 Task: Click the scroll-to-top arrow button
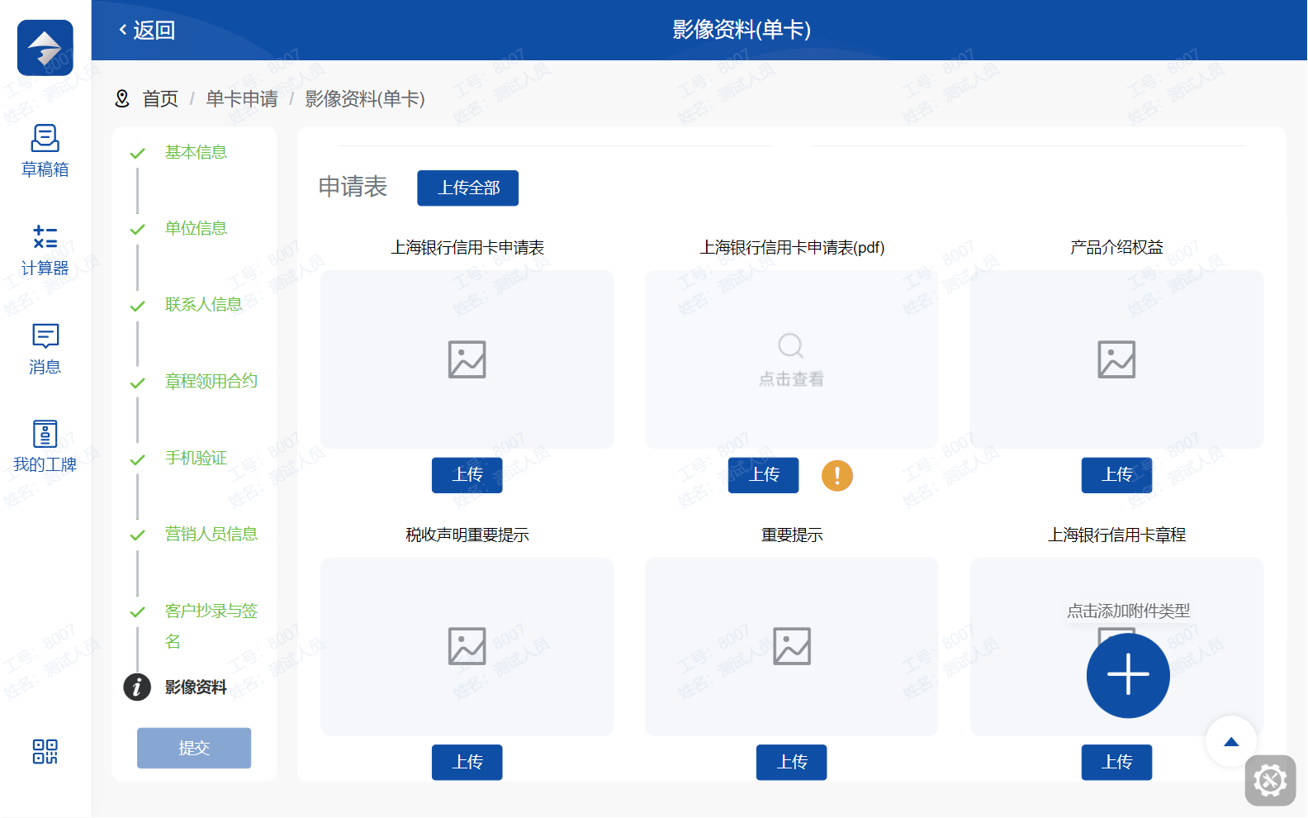click(1231, 741)
